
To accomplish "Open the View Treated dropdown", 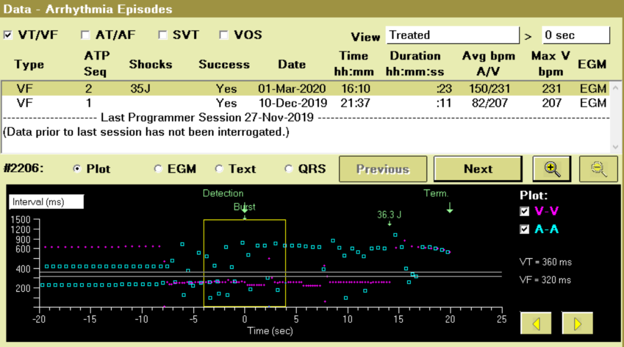I will click(452, 35).
